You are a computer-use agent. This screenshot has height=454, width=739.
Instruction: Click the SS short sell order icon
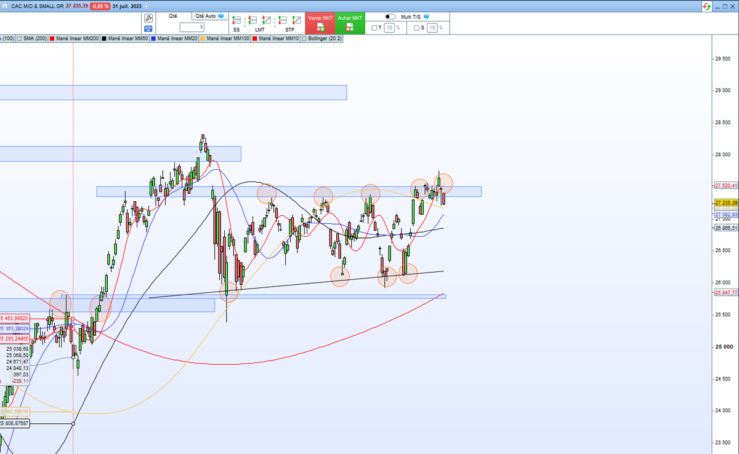236,19
